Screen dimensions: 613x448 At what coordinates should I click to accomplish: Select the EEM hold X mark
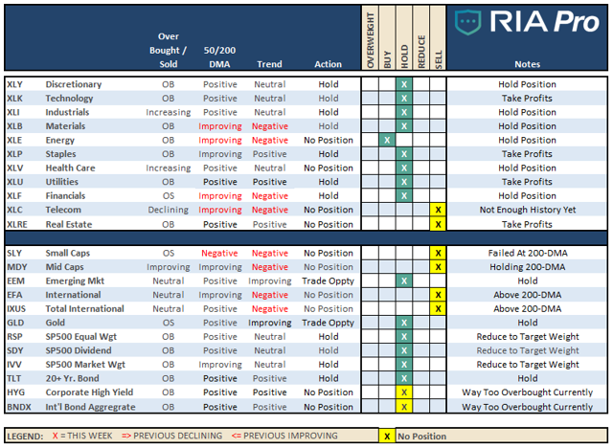[x=404, y=280]
